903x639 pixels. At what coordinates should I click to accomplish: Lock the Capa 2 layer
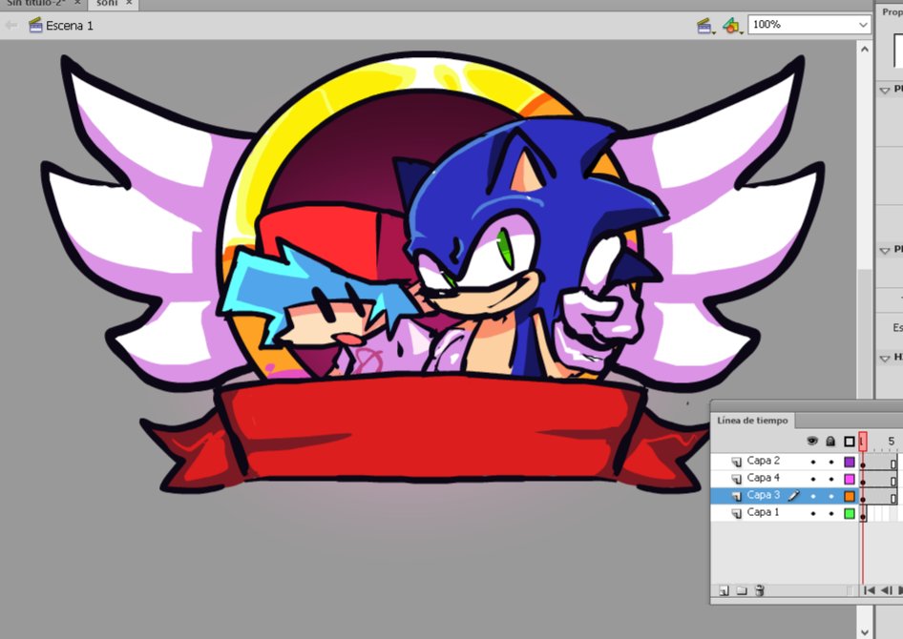click(x=831, y=462)
